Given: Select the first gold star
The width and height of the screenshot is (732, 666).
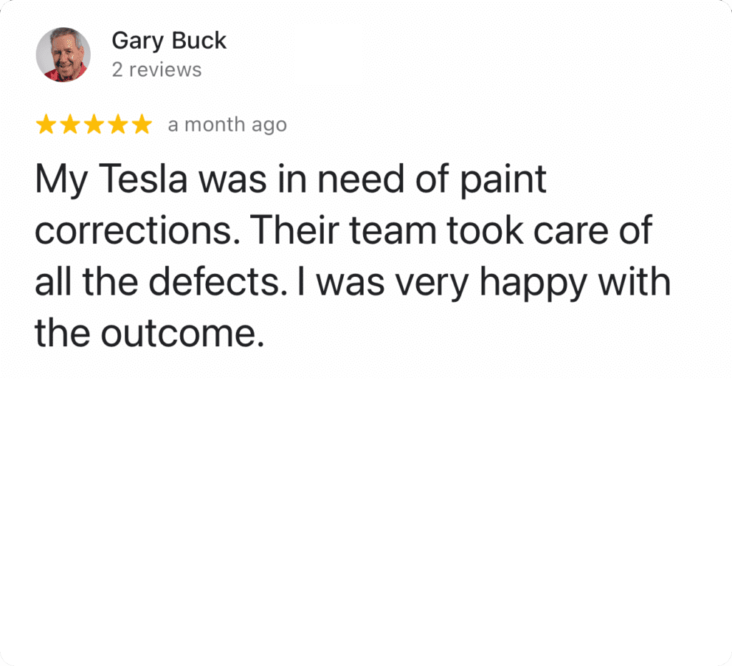Looking at the screenshot, I should (x=46, y=124).
